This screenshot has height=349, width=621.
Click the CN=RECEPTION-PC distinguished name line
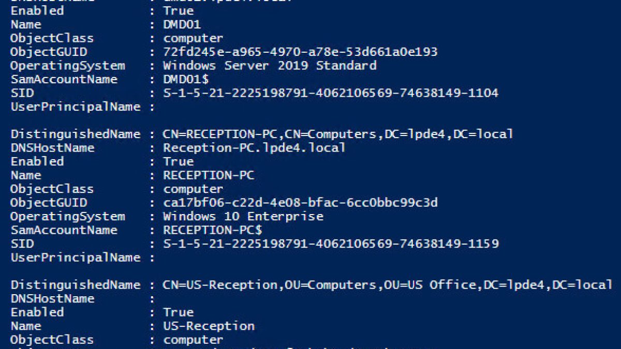[338, 134]
